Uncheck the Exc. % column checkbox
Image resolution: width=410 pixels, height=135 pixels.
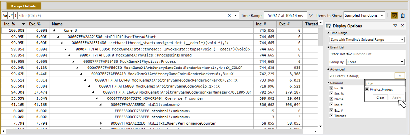tap(332, 94)
